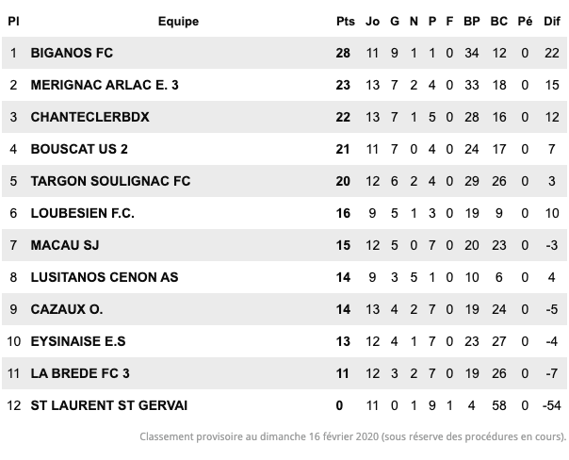569x460 pixels.
Task: Click the Pts column header
Action: tap(346, 22)
